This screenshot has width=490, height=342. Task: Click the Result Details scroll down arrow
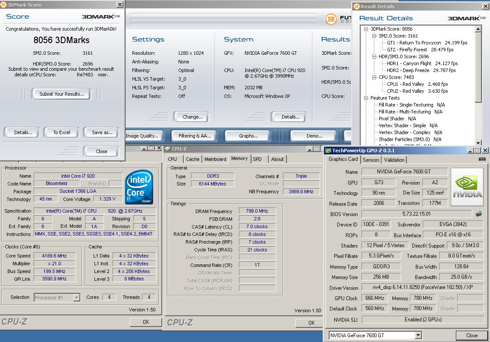pos(478,142)
